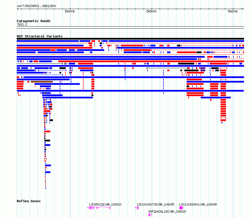The height and width of the screenshot is (218, 252).
Task: Select the topmost full-width black variant bar
Action: click(x=130, y=39)
